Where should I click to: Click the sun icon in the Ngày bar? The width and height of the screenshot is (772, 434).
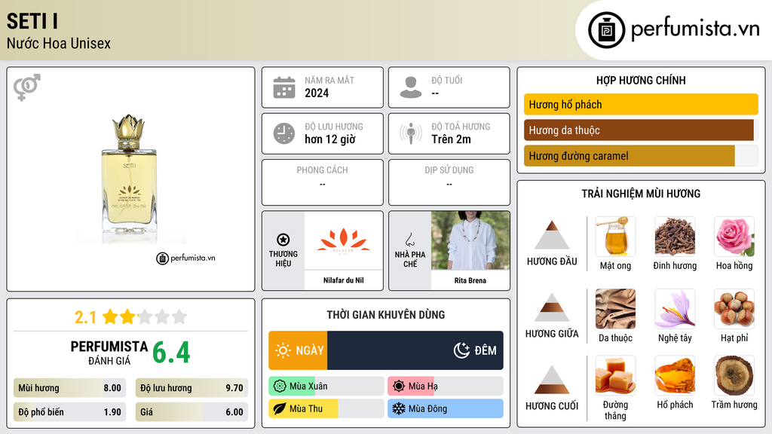pyautogui.click(x=283, y=350)
